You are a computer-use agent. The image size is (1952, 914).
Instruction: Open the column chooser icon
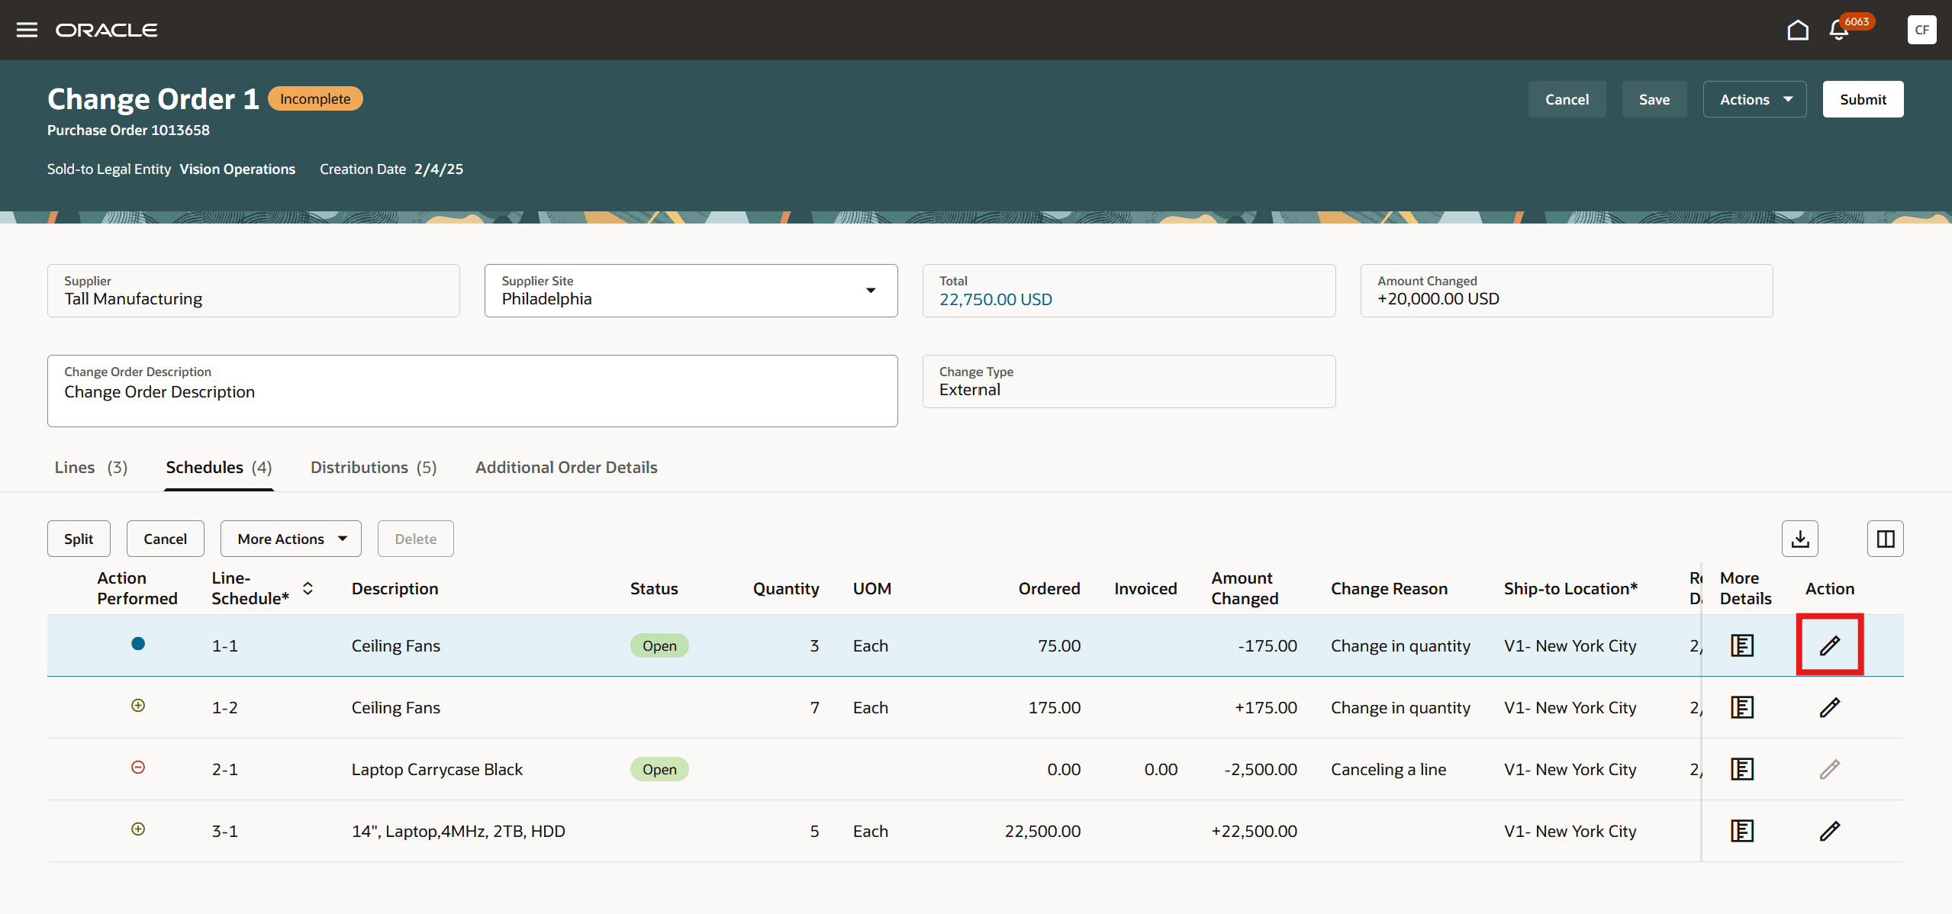click(x=1885, y=539)
